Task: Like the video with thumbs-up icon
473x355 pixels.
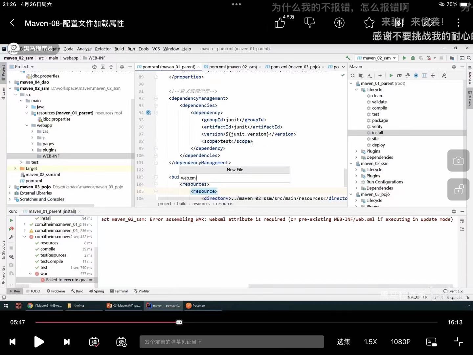Action: (280, 23)
